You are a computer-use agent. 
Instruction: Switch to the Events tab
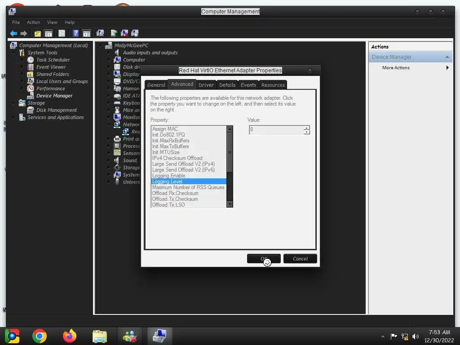coord(248,85)
